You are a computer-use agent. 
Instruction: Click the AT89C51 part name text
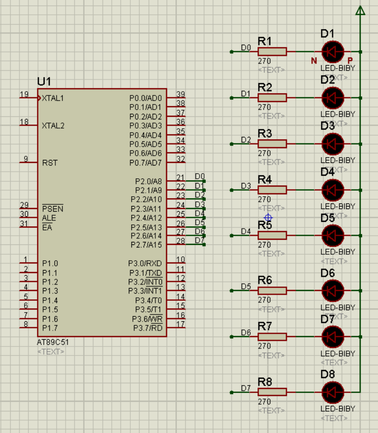(53, 342)
